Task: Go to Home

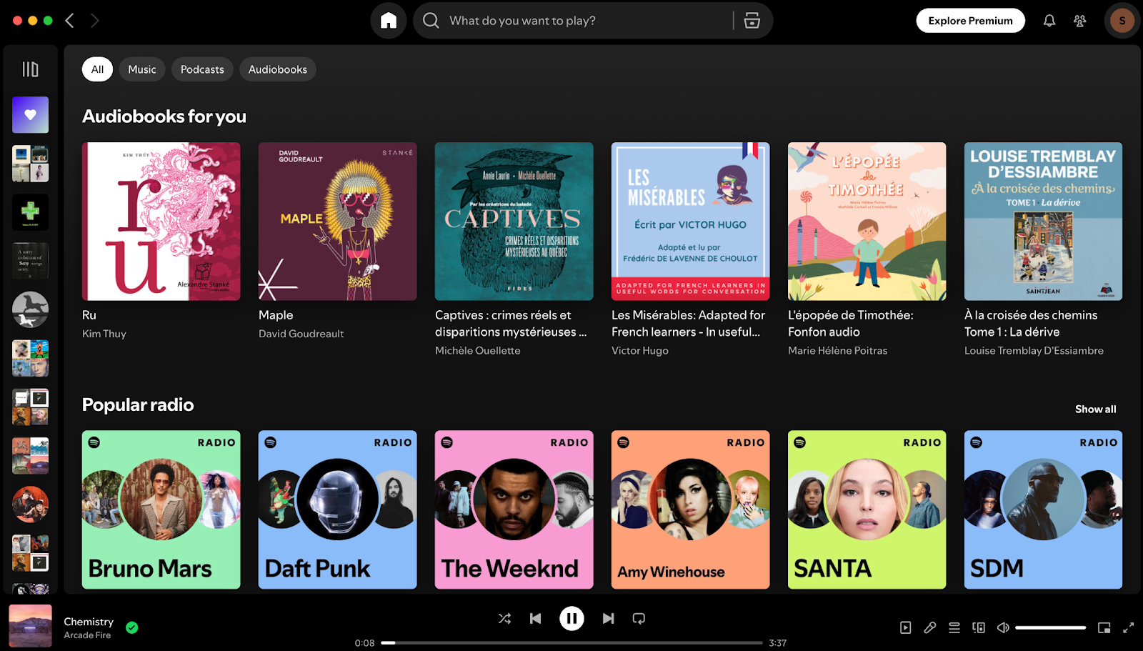Action: click(x=388, y=20)
